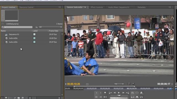
Task: Click the shuttle slider handle
Action: point(119,95)
